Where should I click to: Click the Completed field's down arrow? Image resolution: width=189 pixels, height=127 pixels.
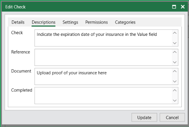(175, 101)
